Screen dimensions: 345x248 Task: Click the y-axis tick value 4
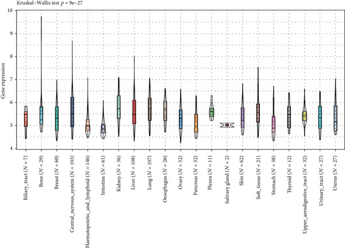pyautogui.click(x=11, y=149)
